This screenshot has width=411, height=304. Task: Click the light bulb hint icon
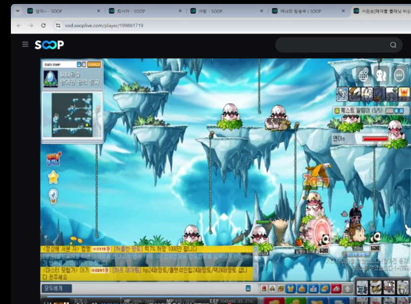[x=53, y=196]
